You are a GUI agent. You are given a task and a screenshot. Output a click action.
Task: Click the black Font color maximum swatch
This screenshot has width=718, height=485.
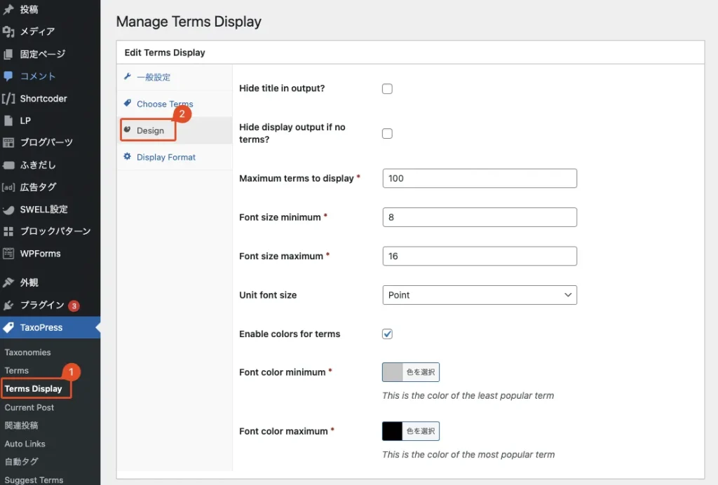pos(393,431)
